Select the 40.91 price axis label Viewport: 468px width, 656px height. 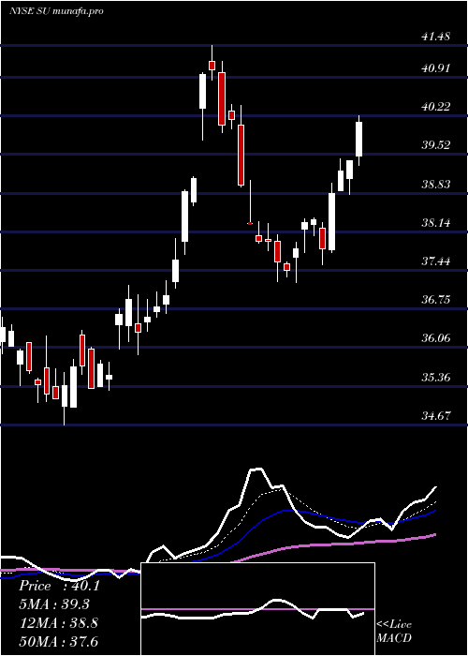tap(435, 68)
